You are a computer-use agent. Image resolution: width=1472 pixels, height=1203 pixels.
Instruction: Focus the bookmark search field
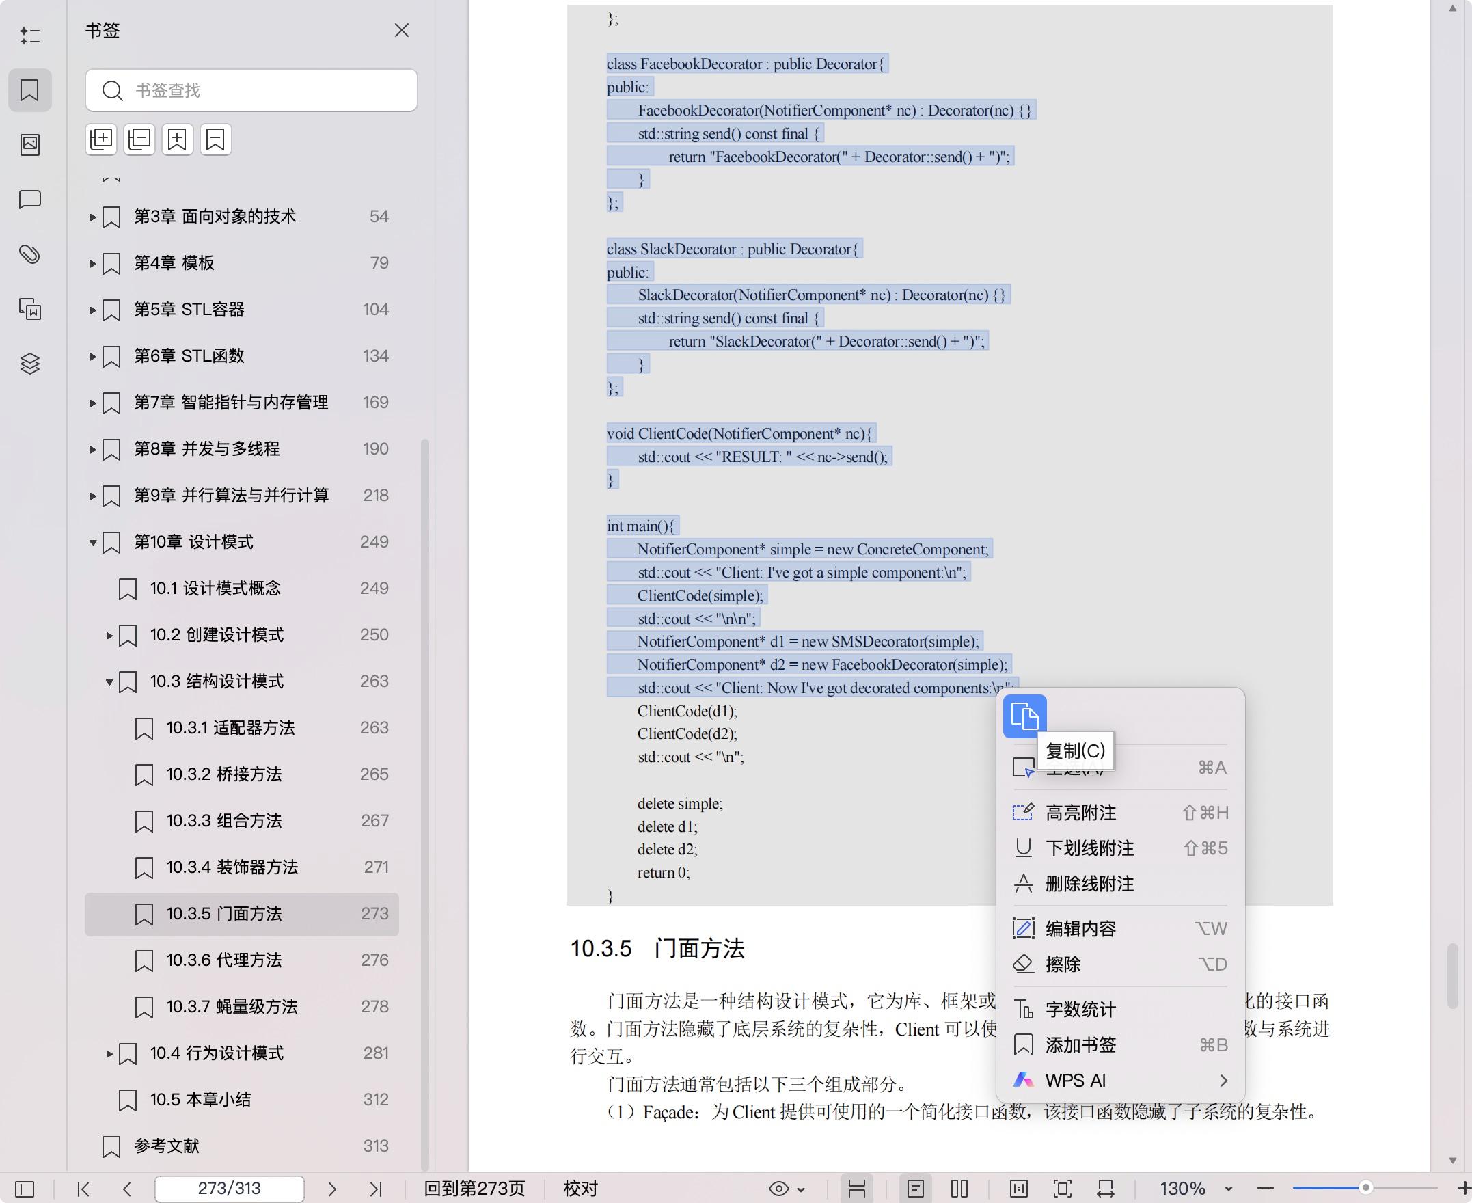click(251, 90)
